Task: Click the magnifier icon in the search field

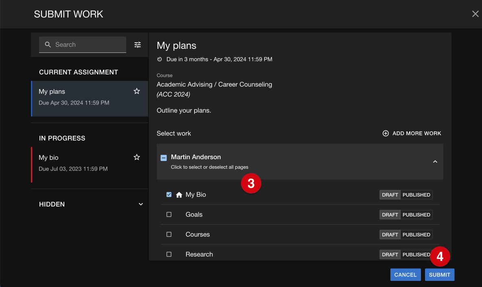Action: pyautogui.click(x=48, y=45)
